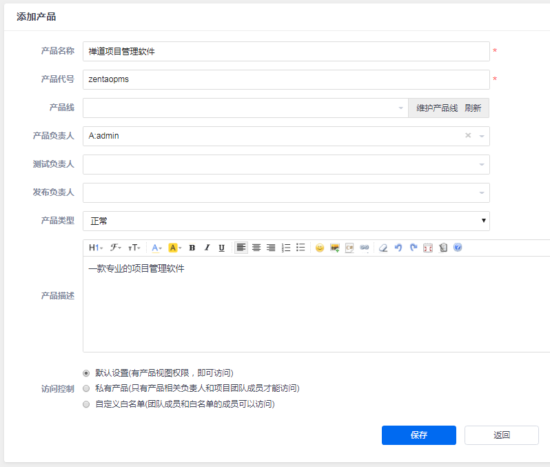Insert a numbered list
Screen dimensions: 550x467
(286, 248)
